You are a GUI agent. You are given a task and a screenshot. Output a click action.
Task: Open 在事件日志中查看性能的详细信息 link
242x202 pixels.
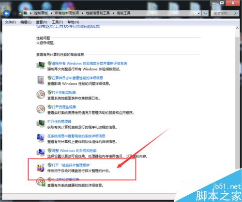point(77,78)
